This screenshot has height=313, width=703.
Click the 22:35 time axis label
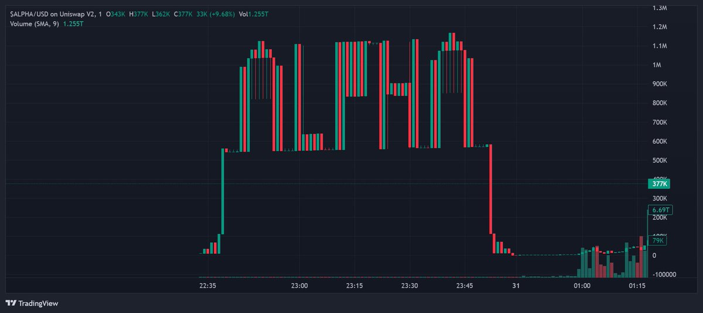208,286
